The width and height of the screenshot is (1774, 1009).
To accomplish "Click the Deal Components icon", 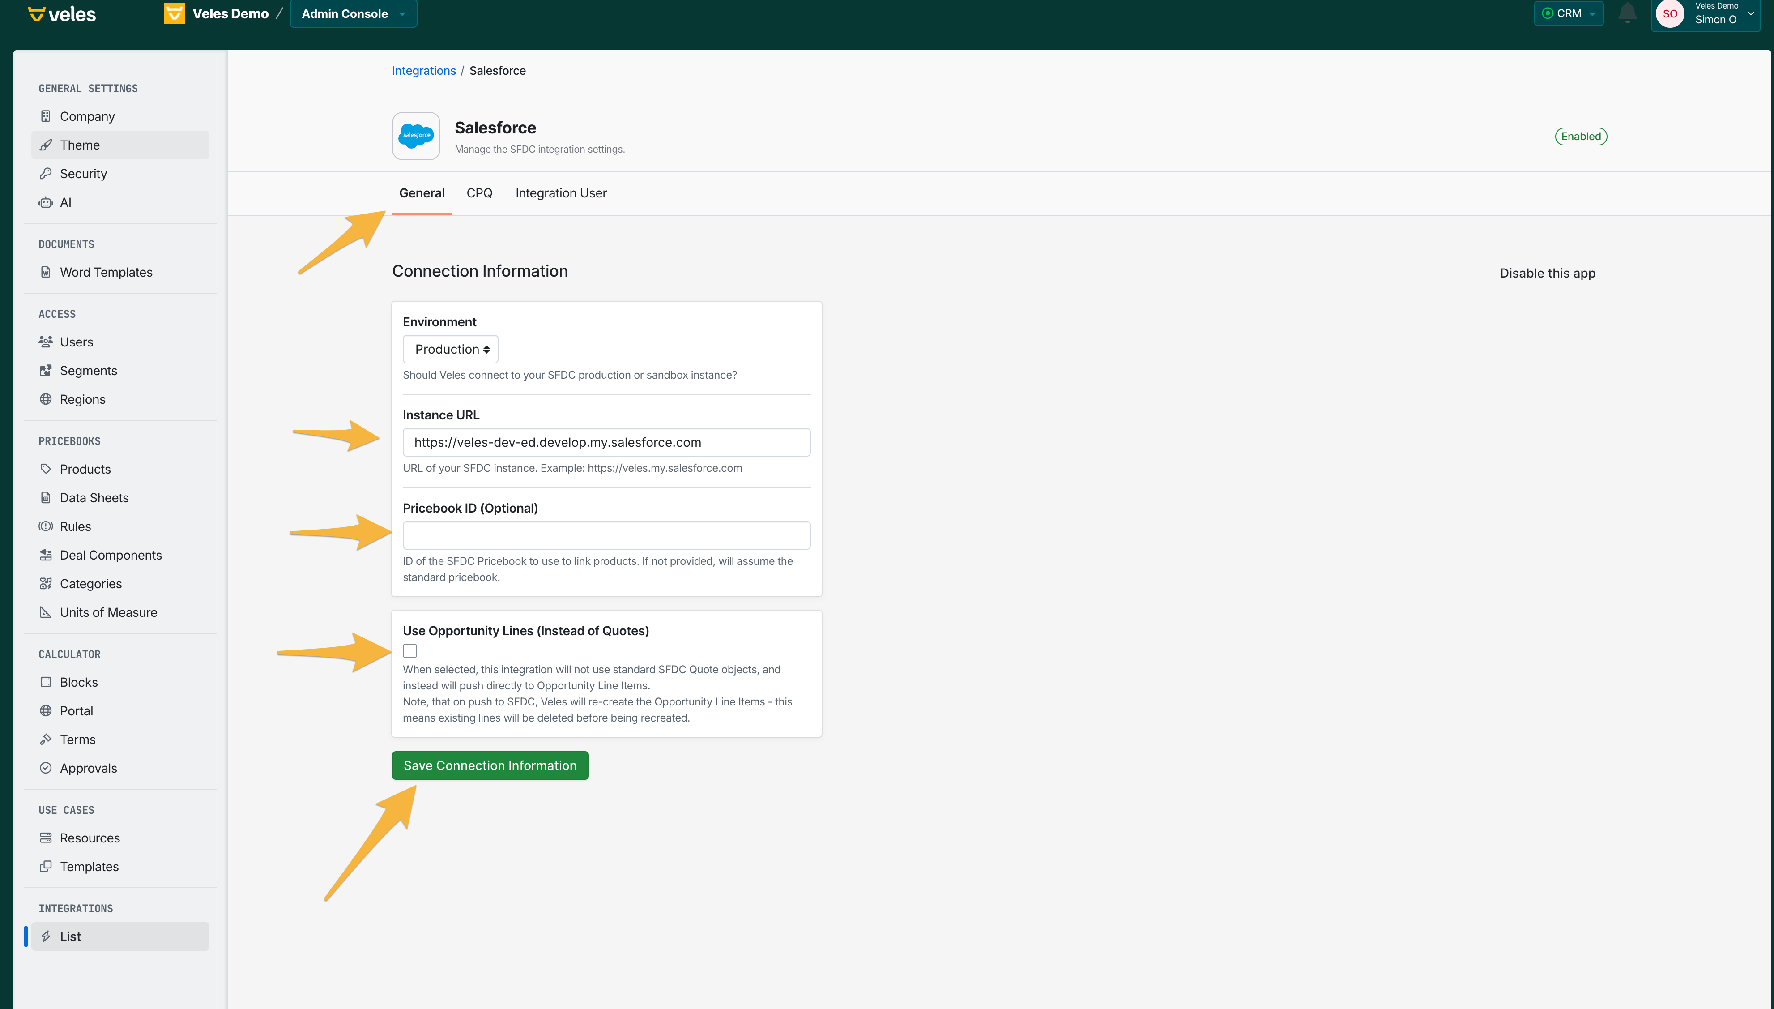I will tap(46, 554).
